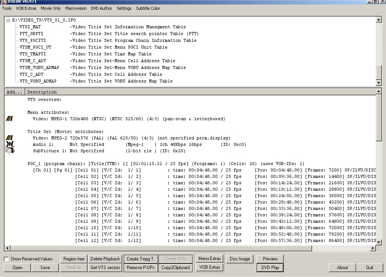Viewport: 386px width, 277px height.
Task: Open the VOB Extras menu in menu bar
Action: [26, 8]
